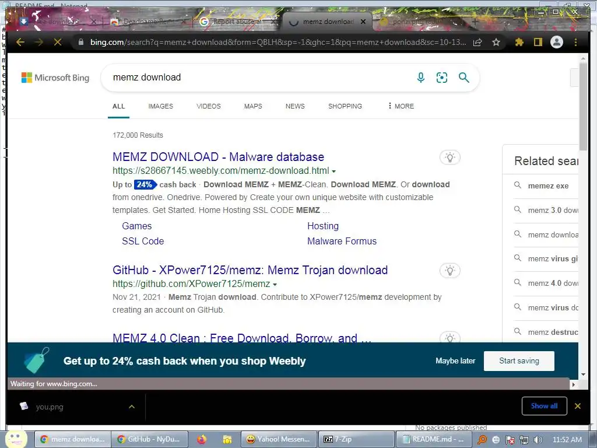The image size is (597, 448).
Task: Click the Windows Start button
Action: (x=16, y=439)
